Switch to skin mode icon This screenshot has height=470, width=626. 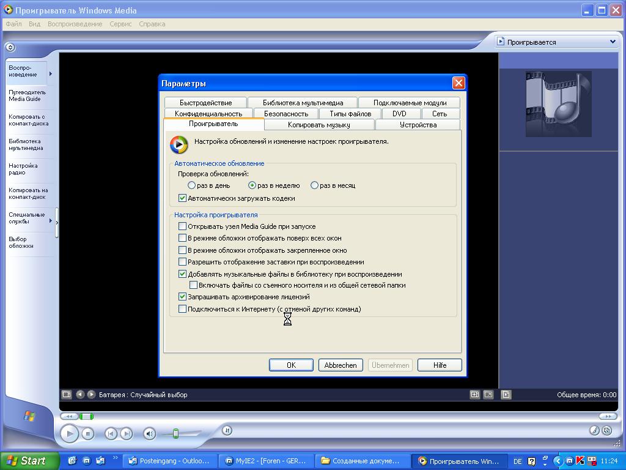607,430
